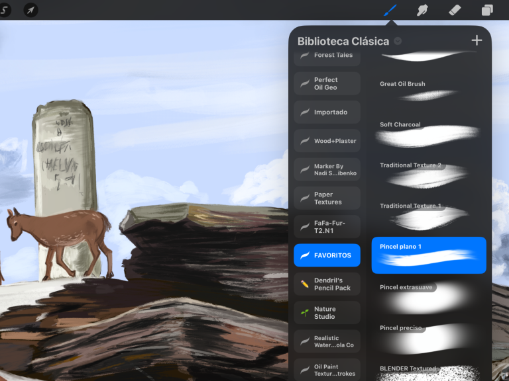Select the Smudge tool icon
The height and width of the screenshot is (381, 509).
[x=422, y=10]
